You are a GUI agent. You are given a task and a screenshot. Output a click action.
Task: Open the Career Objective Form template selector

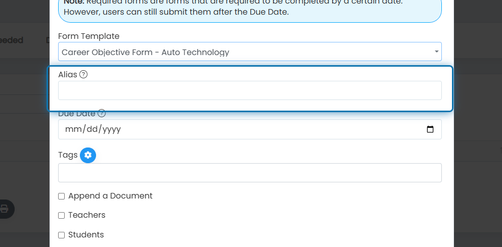point(250,52)
